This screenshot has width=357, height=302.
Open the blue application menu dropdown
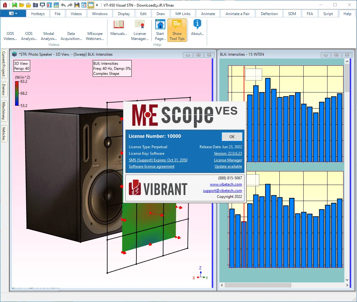(13, 14)
